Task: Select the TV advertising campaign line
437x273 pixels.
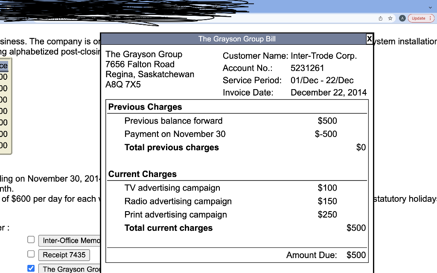Action: (x=172, y=188)
